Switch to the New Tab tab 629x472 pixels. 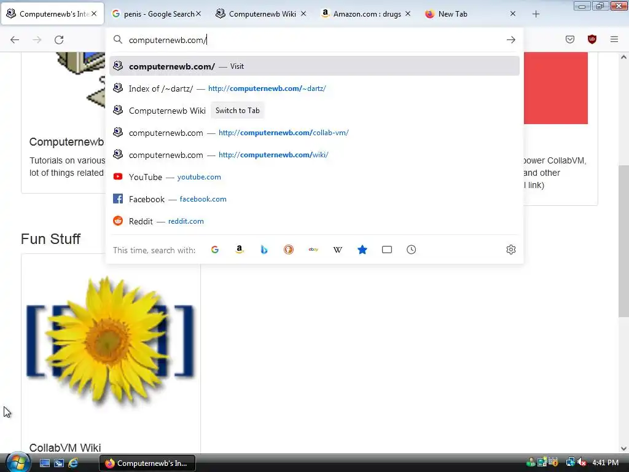point(471,14)
